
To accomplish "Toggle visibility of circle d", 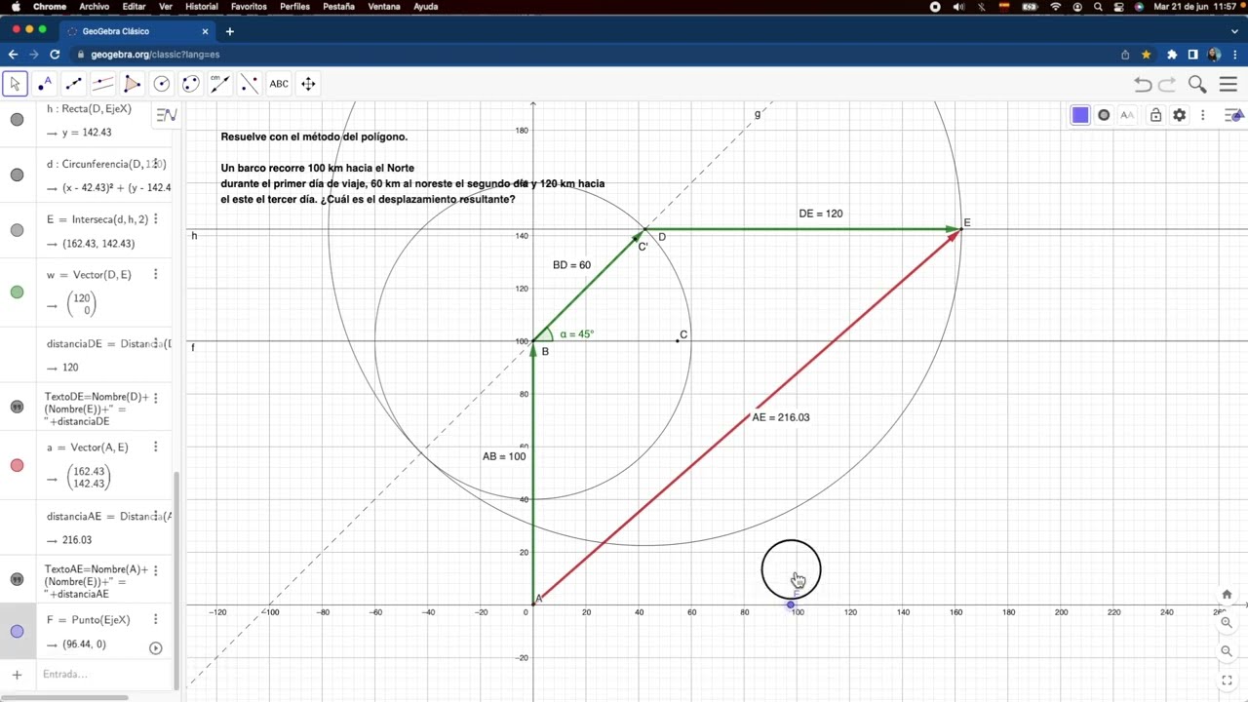I will coord(17,175).
